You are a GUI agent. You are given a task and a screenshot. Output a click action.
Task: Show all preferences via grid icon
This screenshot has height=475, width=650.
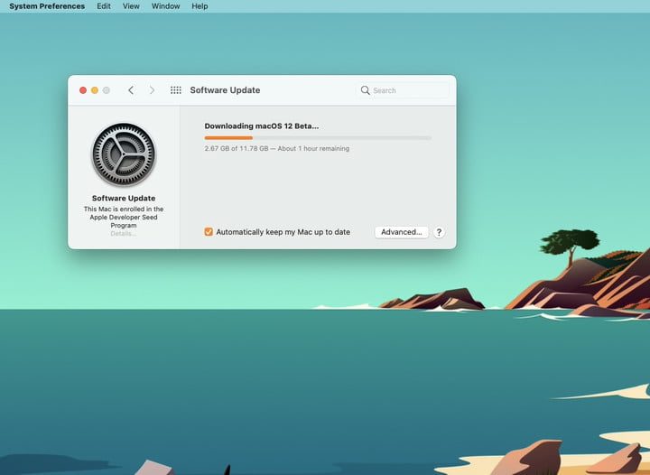pos(176,90)
